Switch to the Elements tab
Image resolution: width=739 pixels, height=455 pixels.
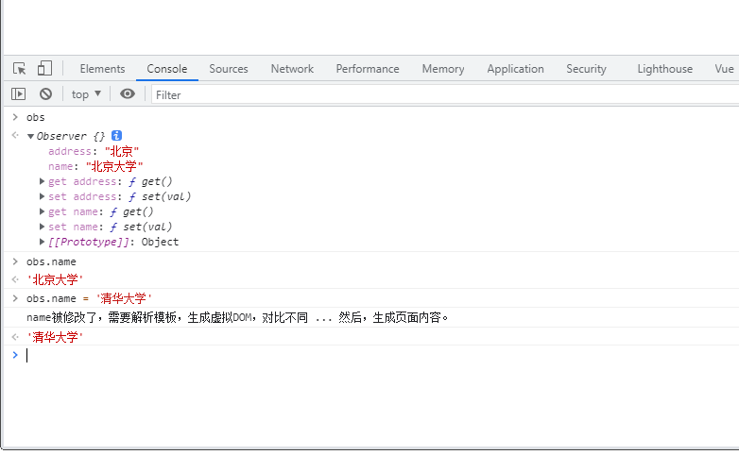[102, 69]
